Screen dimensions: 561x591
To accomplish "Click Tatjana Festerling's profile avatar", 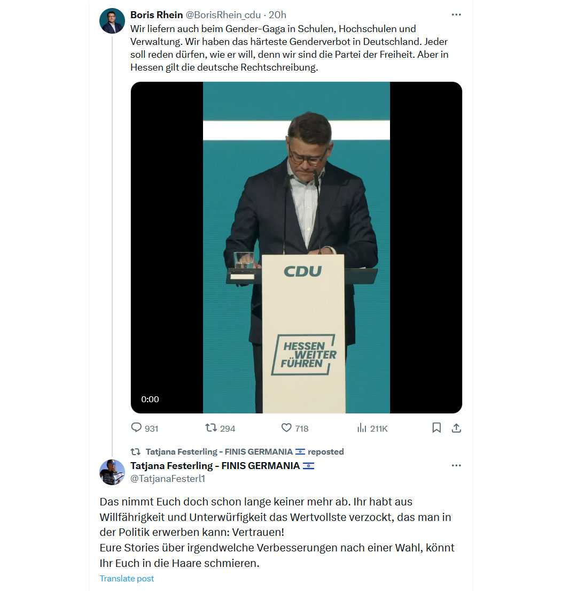I will pos(112,472).
